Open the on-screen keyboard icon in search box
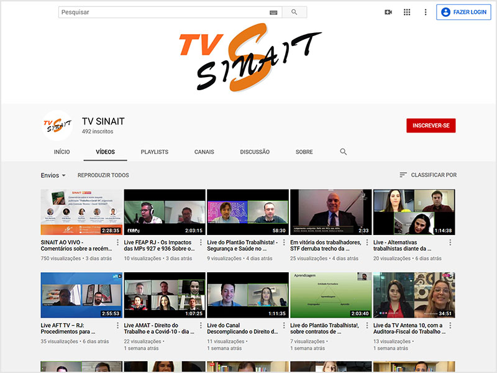The width and height of the screenshot is (497, 373). coord(273,12)
